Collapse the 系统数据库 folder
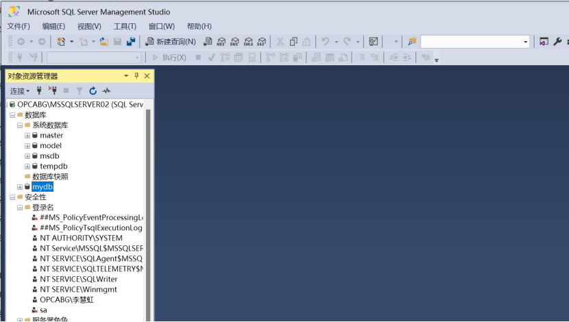Viewport: 569px width, 322px height. pyautogui.click(x=20, y=125)
